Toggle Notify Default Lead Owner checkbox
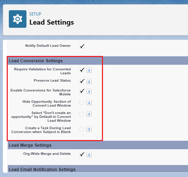 click(81, 47)
